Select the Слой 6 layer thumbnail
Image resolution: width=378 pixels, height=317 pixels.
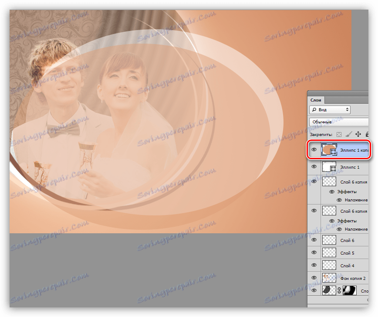[329, 240]
